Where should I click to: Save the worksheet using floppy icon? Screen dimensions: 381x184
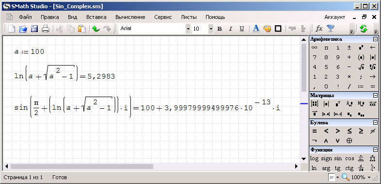point(34,29)
